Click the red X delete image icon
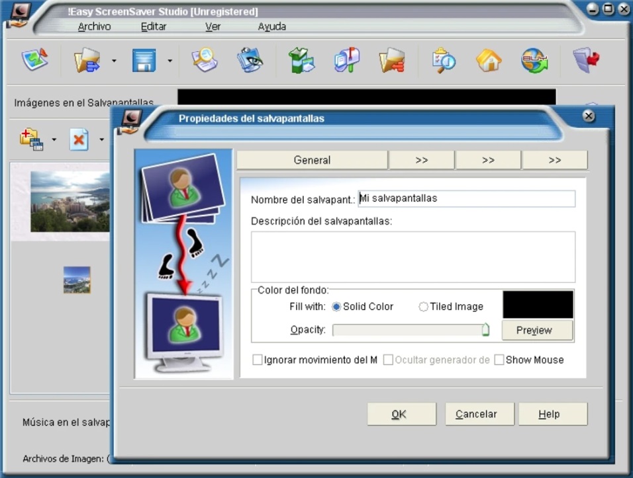Screen dimensions: 633x478 tap(79, 139)
